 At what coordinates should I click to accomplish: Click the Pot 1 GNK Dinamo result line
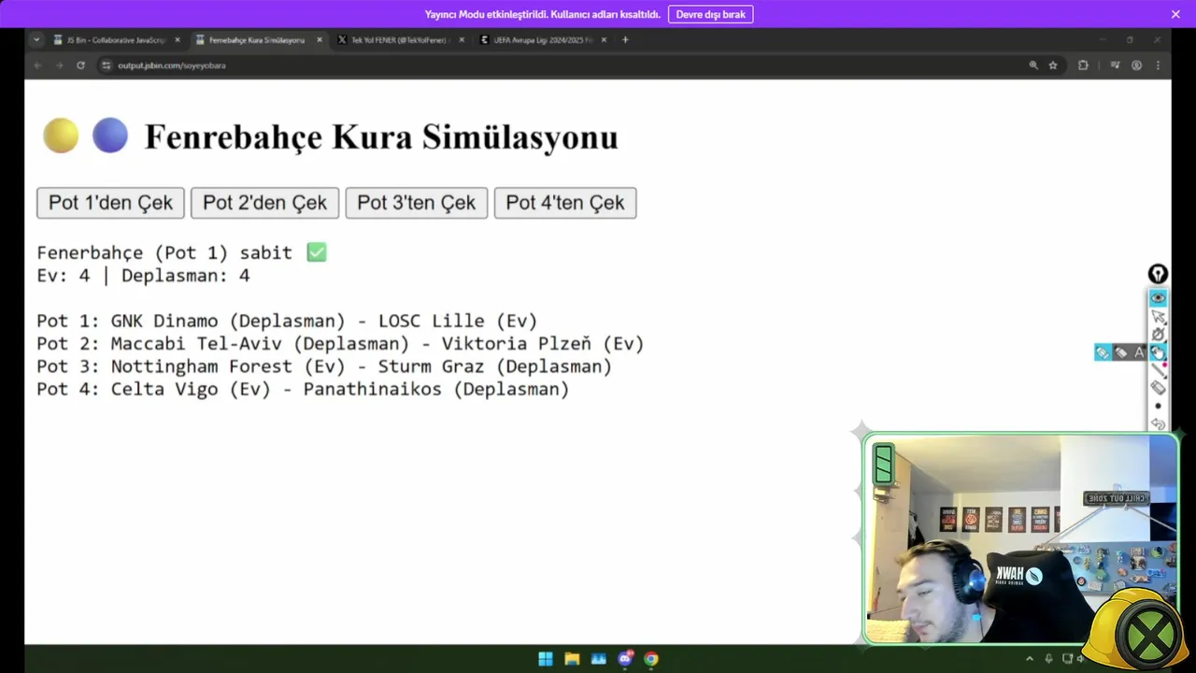pos(287,321)
